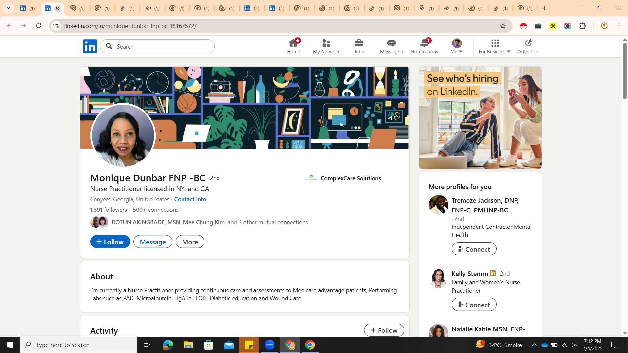Click Follow button in Activity section
Viewport: 628px width, 353px height.
(x=384, y=330)
